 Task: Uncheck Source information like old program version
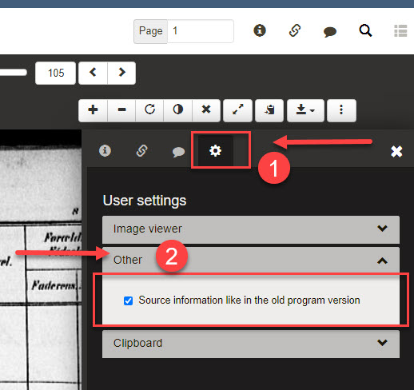coord(128,300)
